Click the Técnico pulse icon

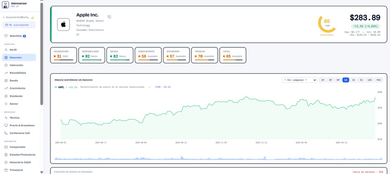(x=6, y=118)
